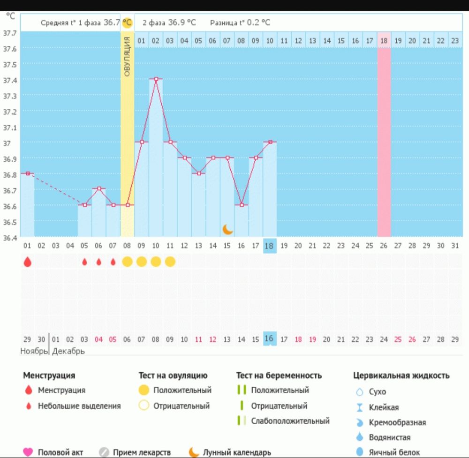469x458 pixels.
Task: Click the Прием лекарств pill icon in legend
Action: pyautogui.click(x=104, y=452)
